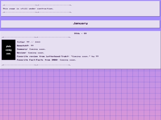Click the January heading
The image size is (161, 120).
tap(80, 23)
